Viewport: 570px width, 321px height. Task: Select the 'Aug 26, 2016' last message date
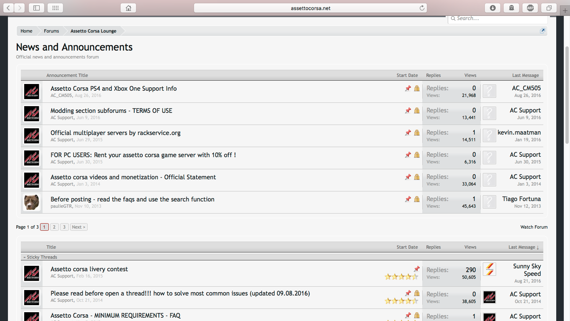527,95
